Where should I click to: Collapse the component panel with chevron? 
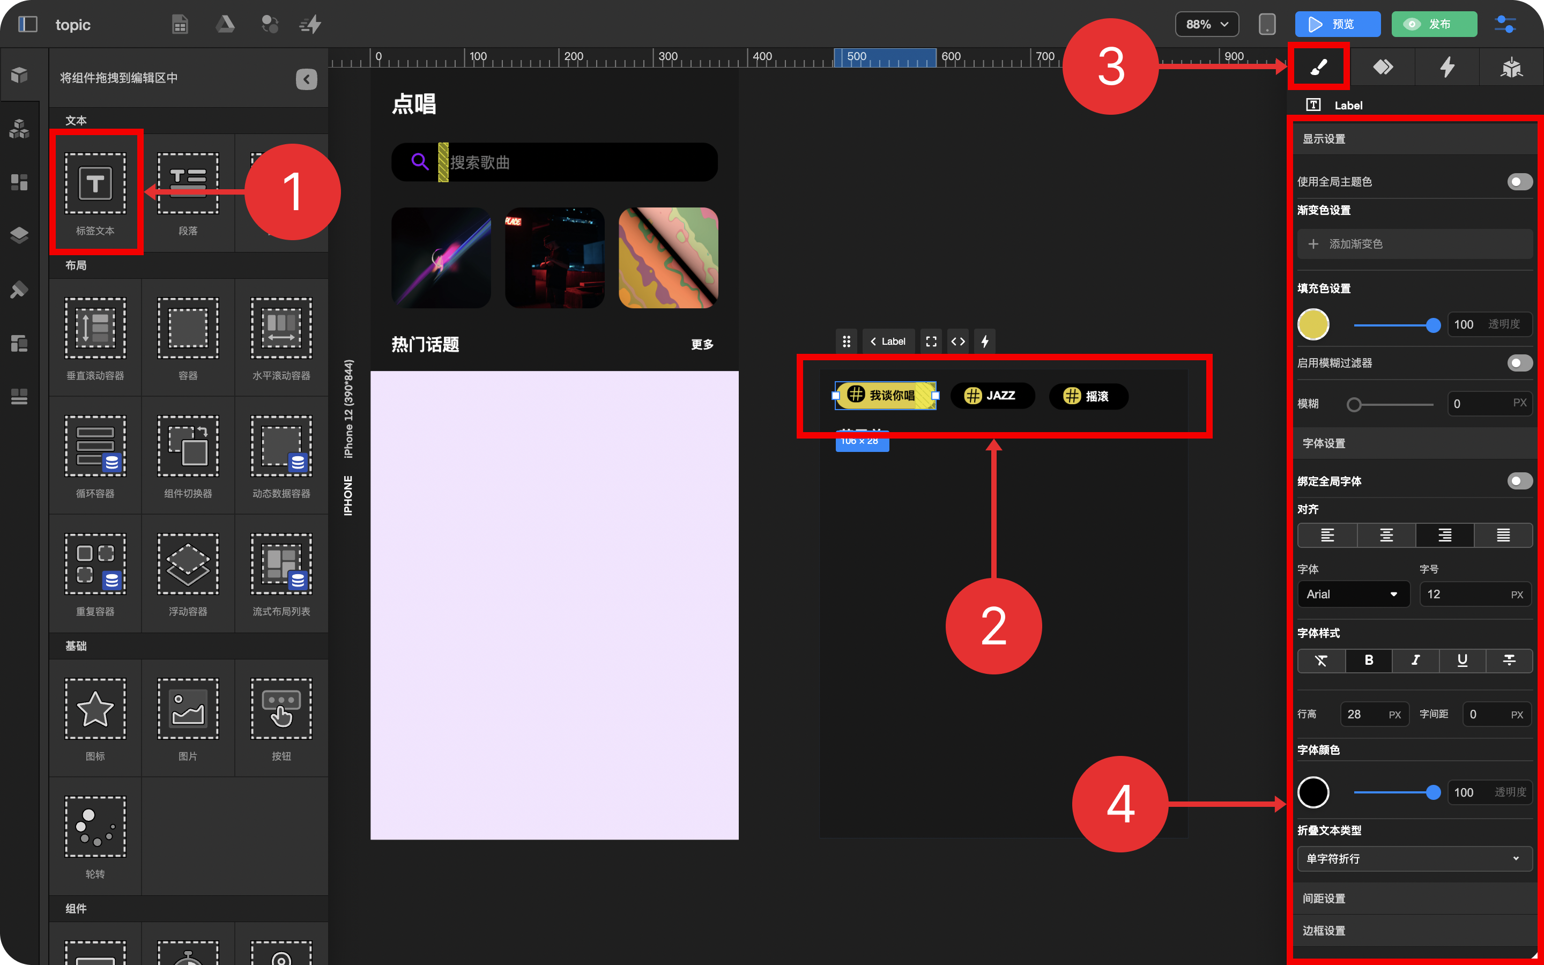click(x=306, y=79)
